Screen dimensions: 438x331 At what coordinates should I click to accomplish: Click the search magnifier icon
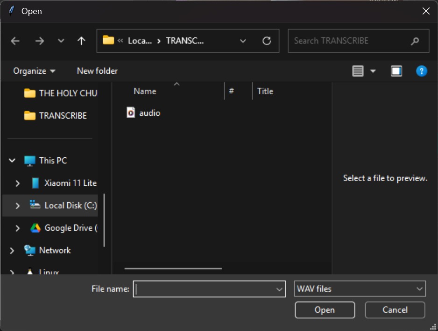pyautogui.click(x=415, y=41)
